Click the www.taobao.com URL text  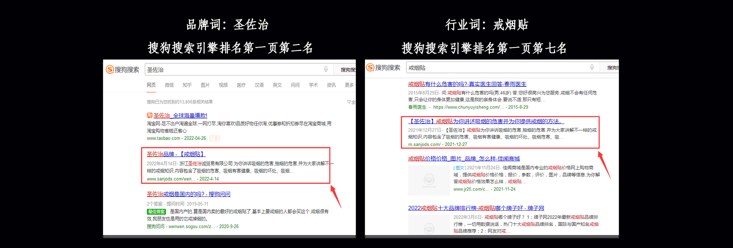pos(163,138)
